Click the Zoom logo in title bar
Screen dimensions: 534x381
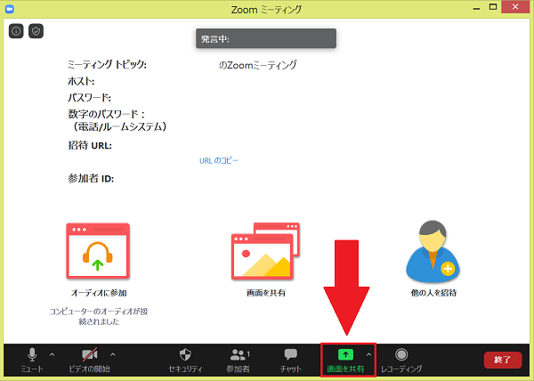(11, 10)
